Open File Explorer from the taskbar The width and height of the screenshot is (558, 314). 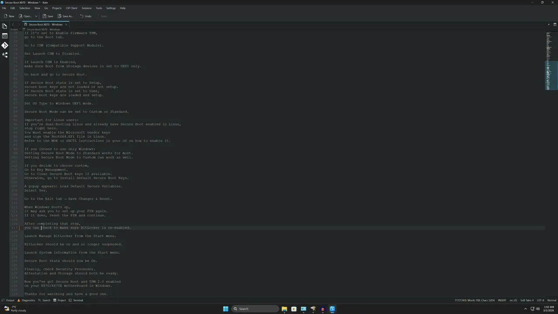pyautogui.click(x=284, y=309)
